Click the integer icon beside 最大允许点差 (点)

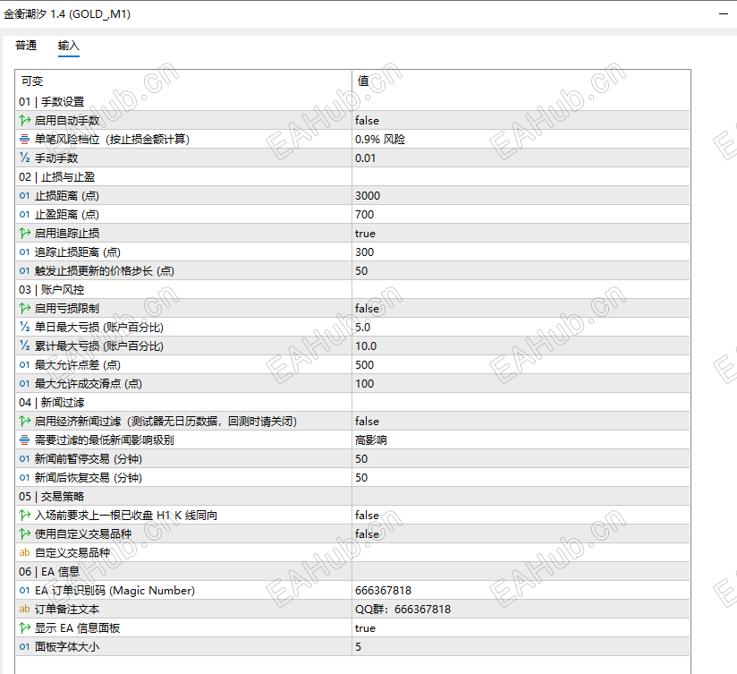pos(24,365)
